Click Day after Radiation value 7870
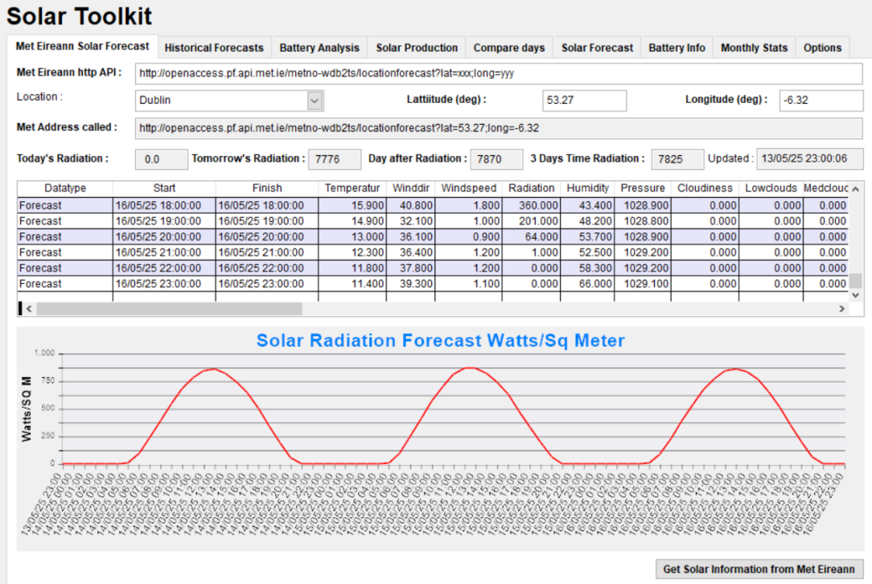 [496, 159]
